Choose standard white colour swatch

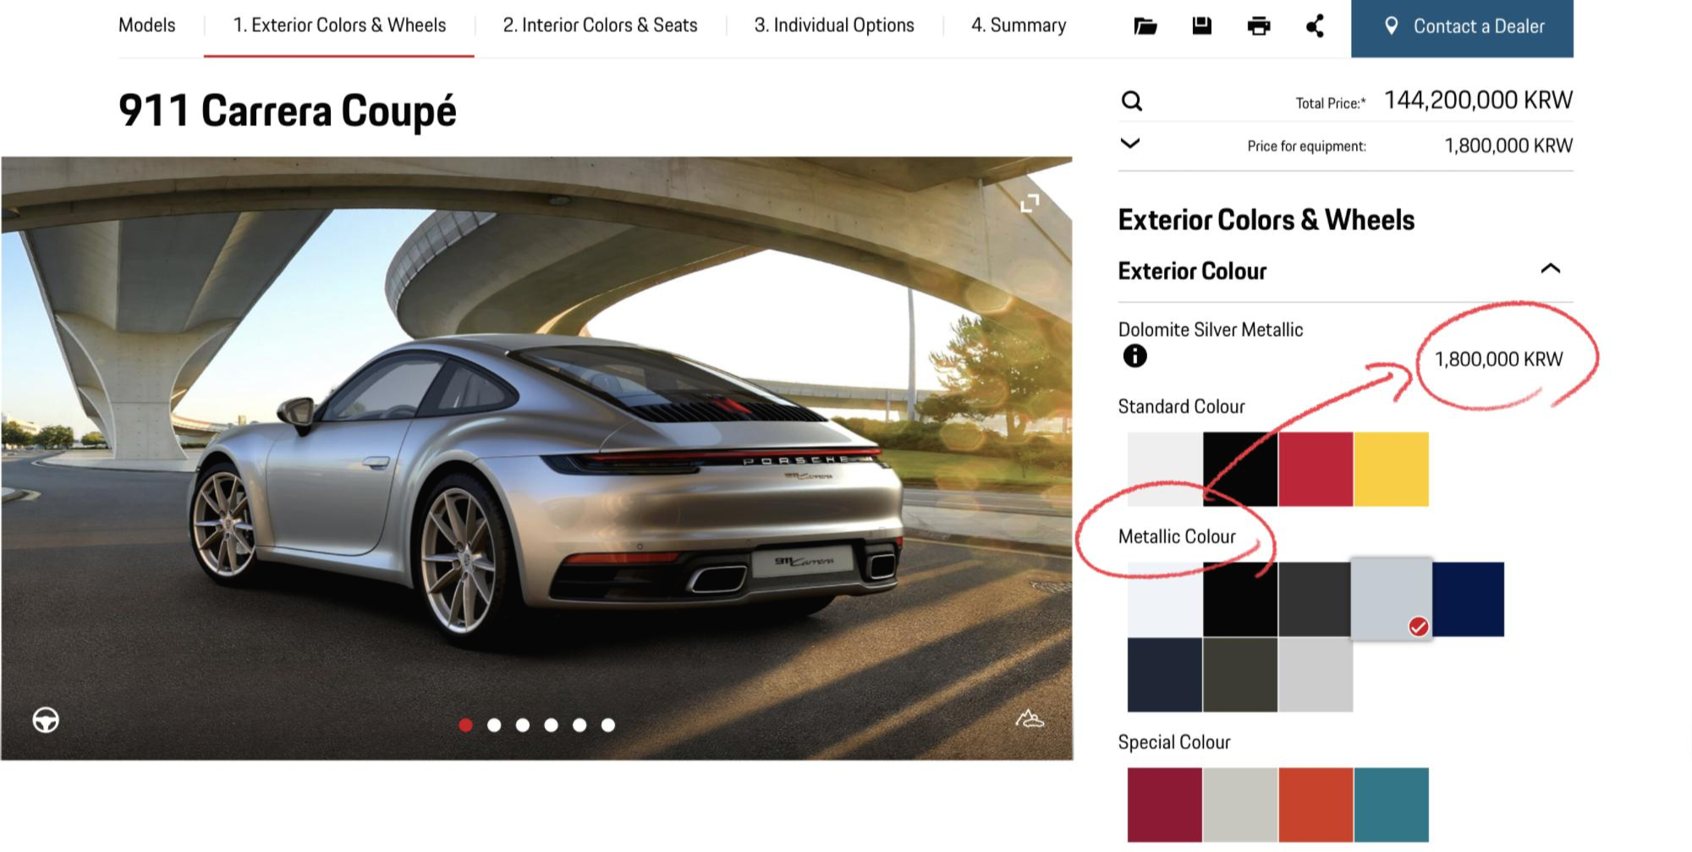1165,470
